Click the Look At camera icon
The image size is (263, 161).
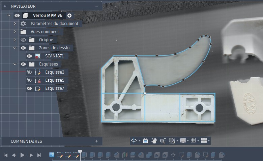point(146,141)
